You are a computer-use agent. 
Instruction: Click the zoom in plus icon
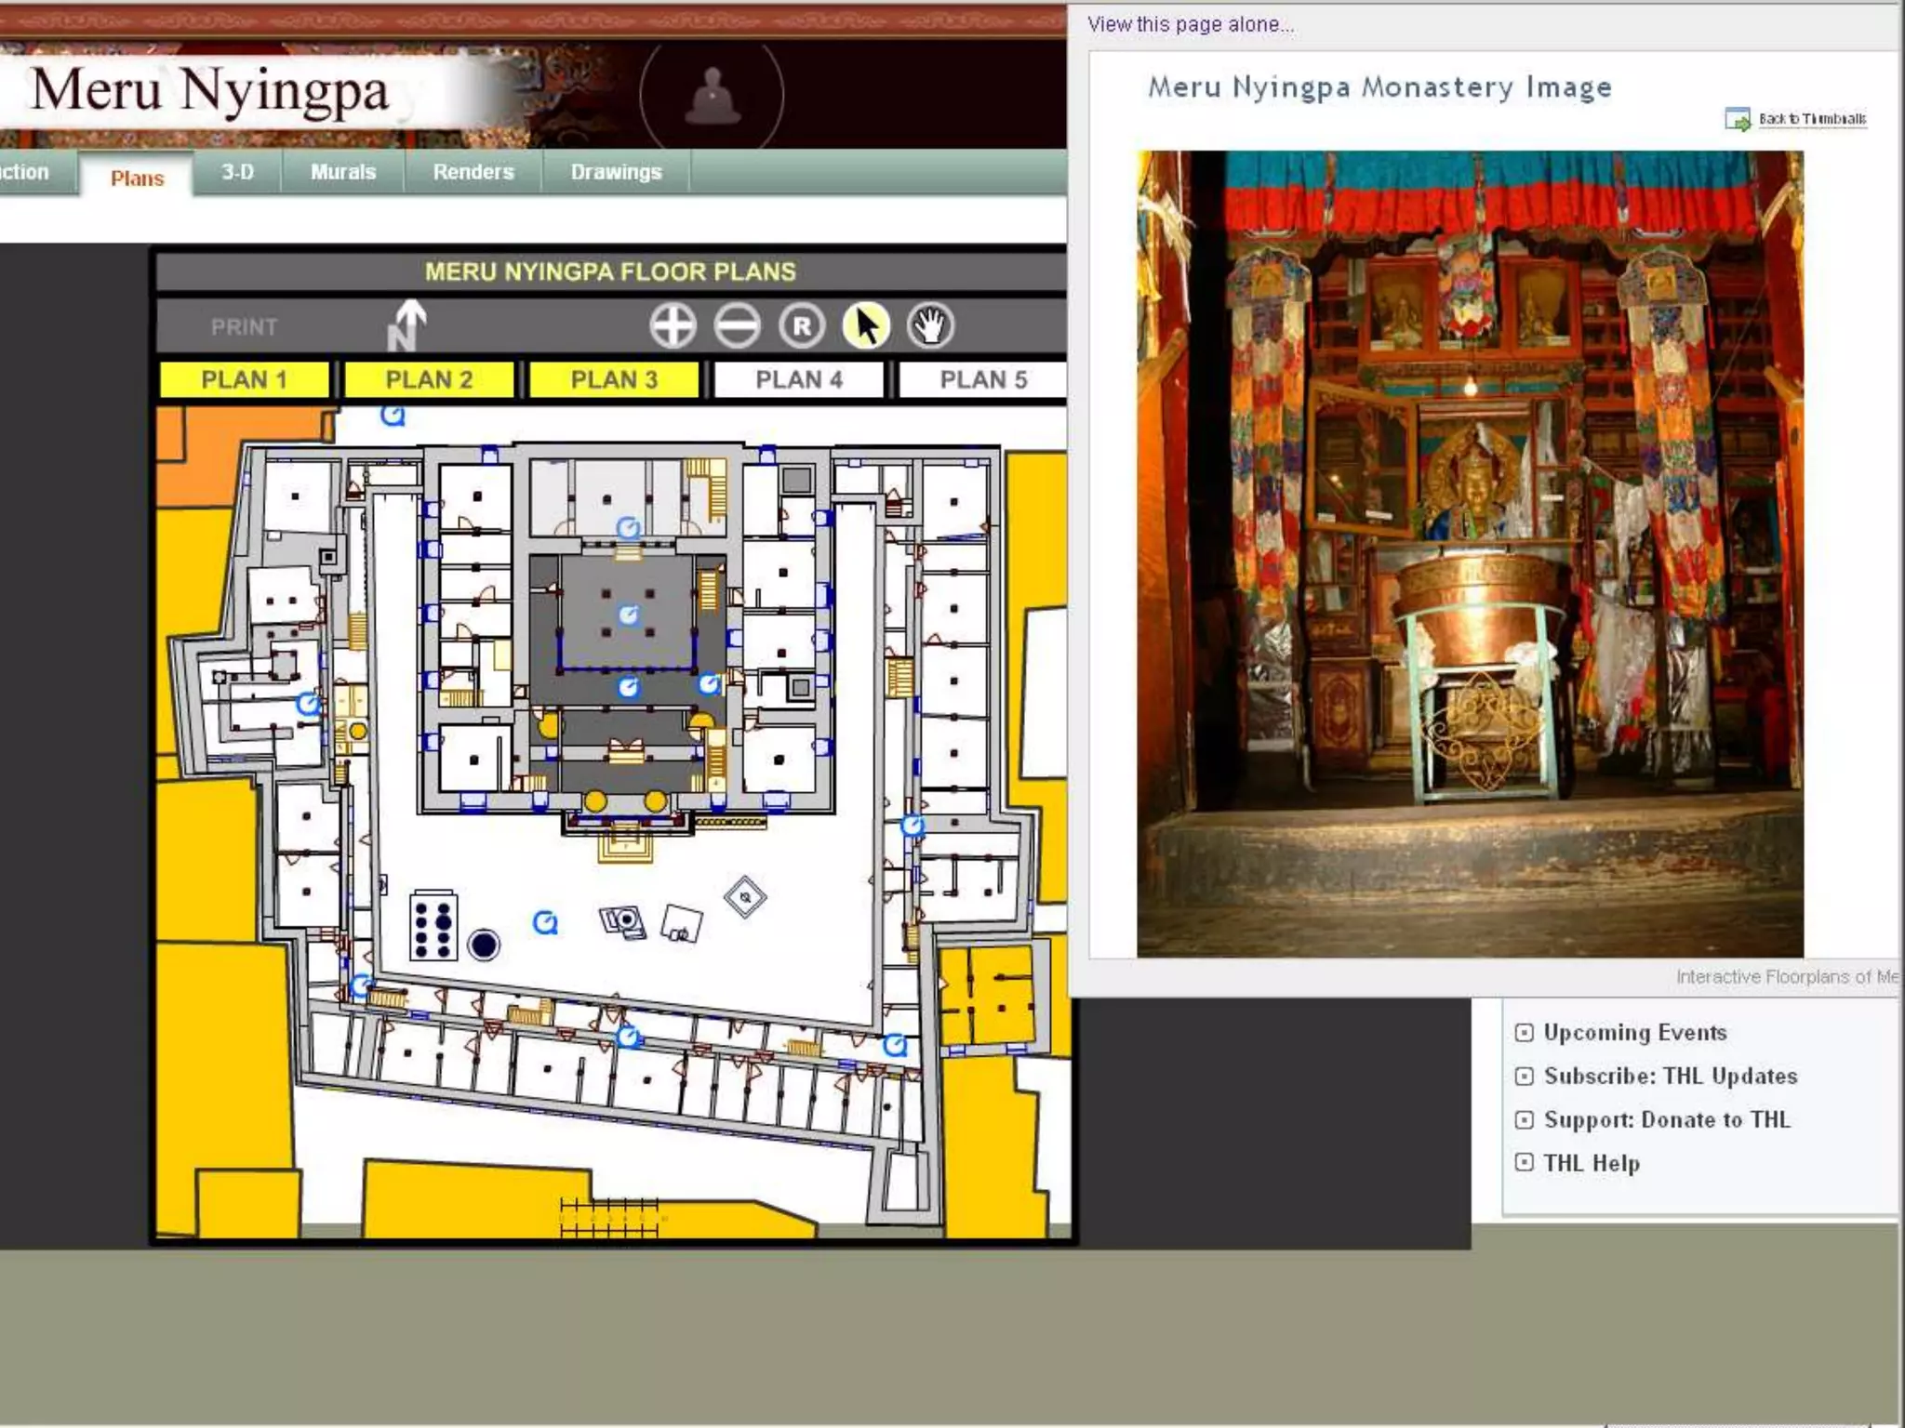click(x=672, y=326)
